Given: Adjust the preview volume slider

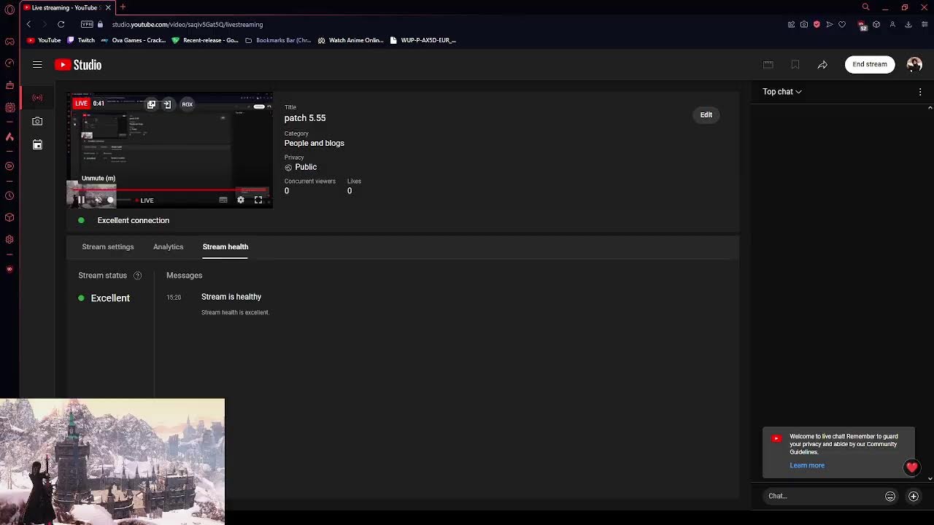Looking at the screenshot, I should tap(119, 200).
